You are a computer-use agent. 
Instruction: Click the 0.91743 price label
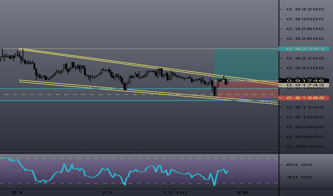coord(304,85)
